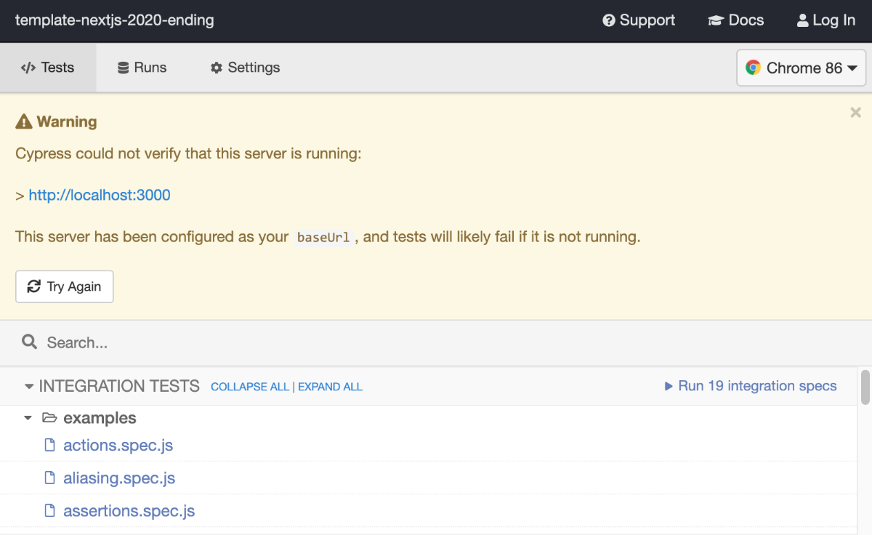The image size is (872, 535).
Task: Open the Tests tab
Action: (x=48, y=68)
